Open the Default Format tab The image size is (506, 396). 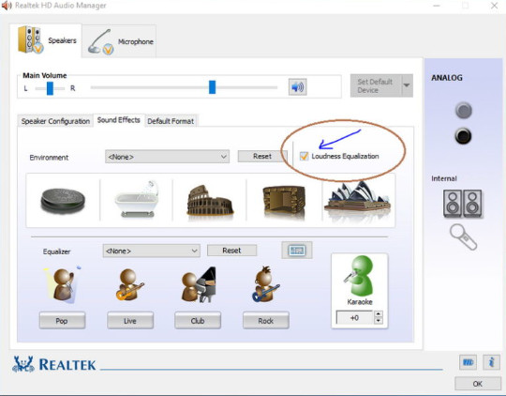(171, 121)
